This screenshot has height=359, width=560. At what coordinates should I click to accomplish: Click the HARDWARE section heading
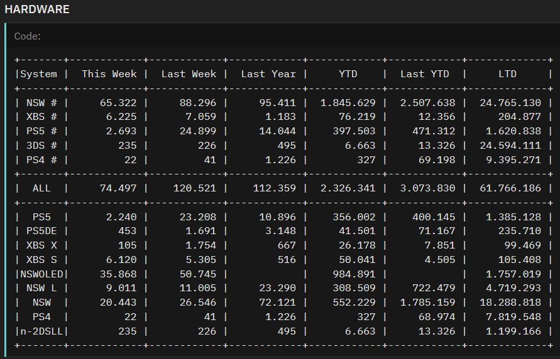(37, 10)
